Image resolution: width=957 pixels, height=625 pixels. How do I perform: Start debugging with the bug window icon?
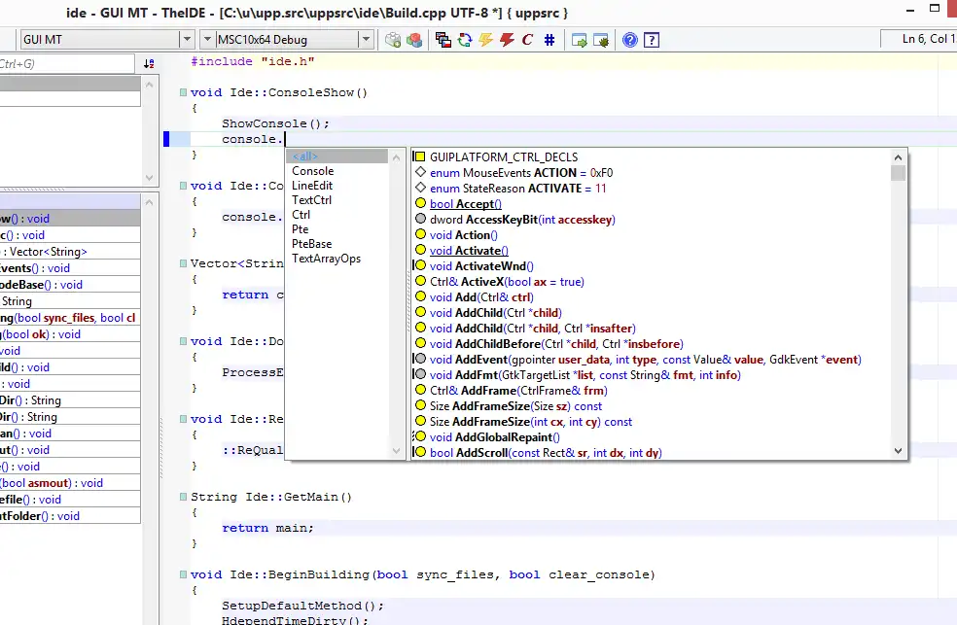601,40
